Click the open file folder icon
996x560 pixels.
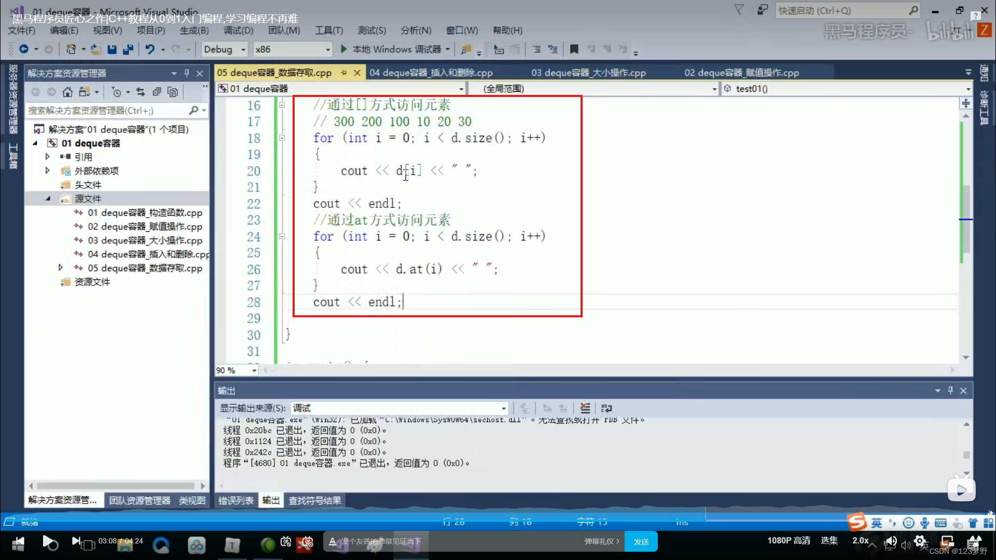[x=95, y=49]
